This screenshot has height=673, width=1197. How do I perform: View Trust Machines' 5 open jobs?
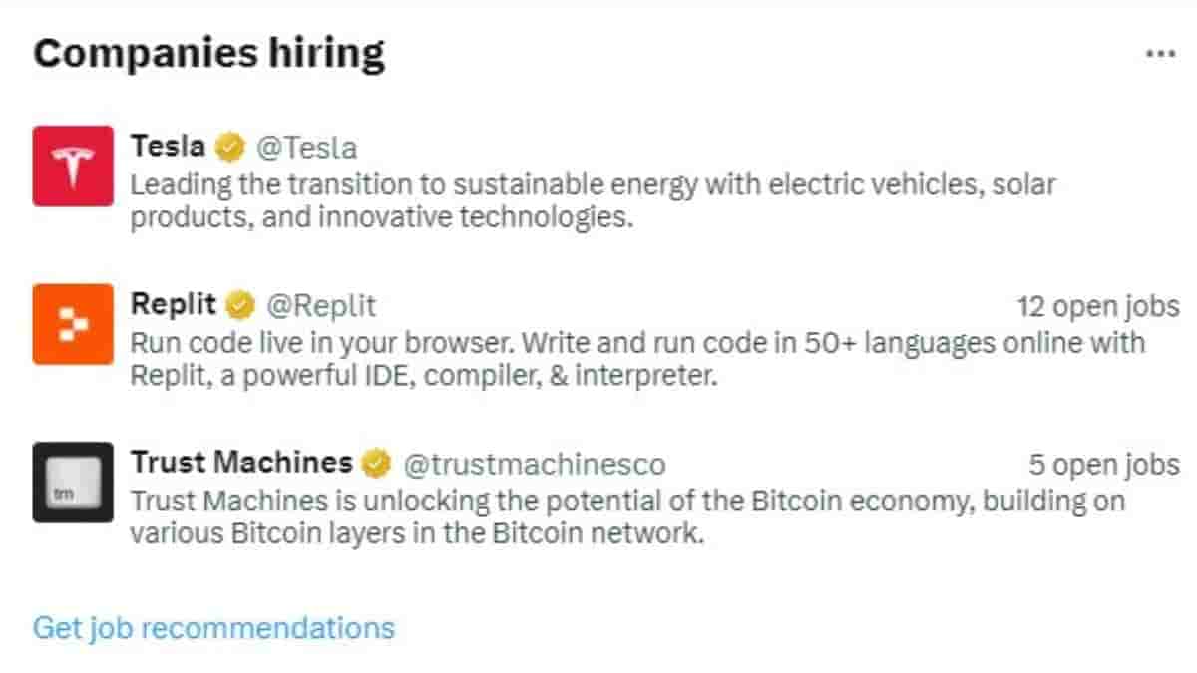point(1104,465)
